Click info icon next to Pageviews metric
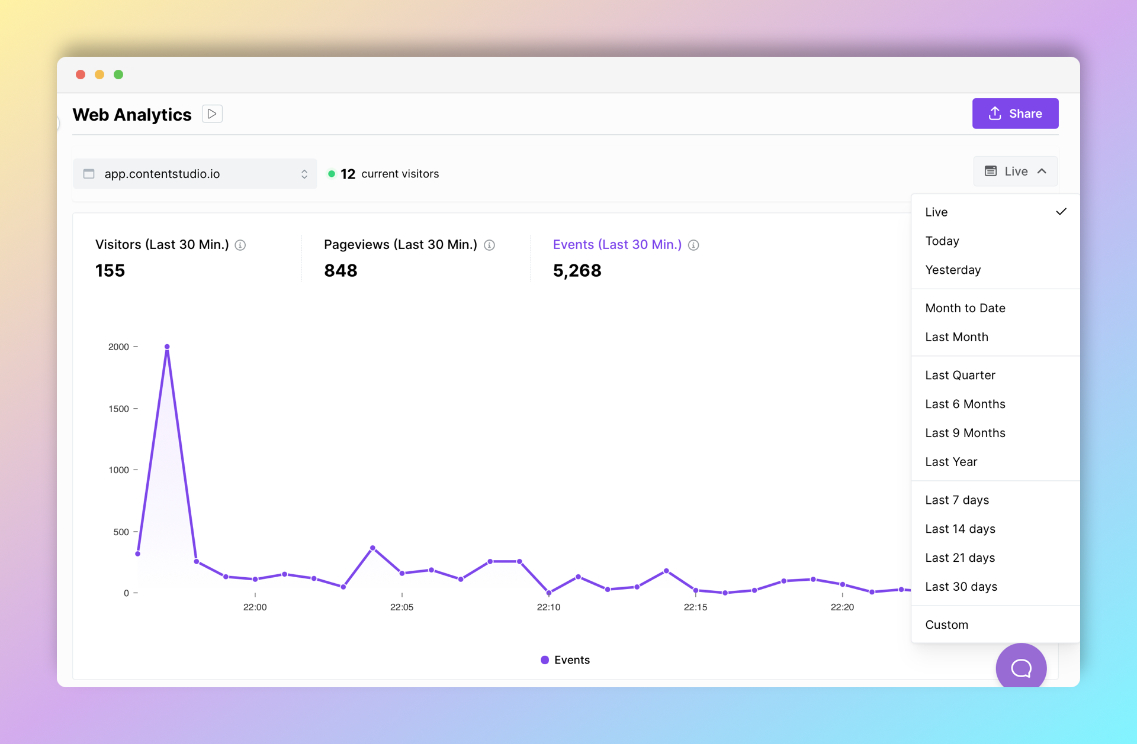This screenshot has height=744, width=1137. point(489,245)
